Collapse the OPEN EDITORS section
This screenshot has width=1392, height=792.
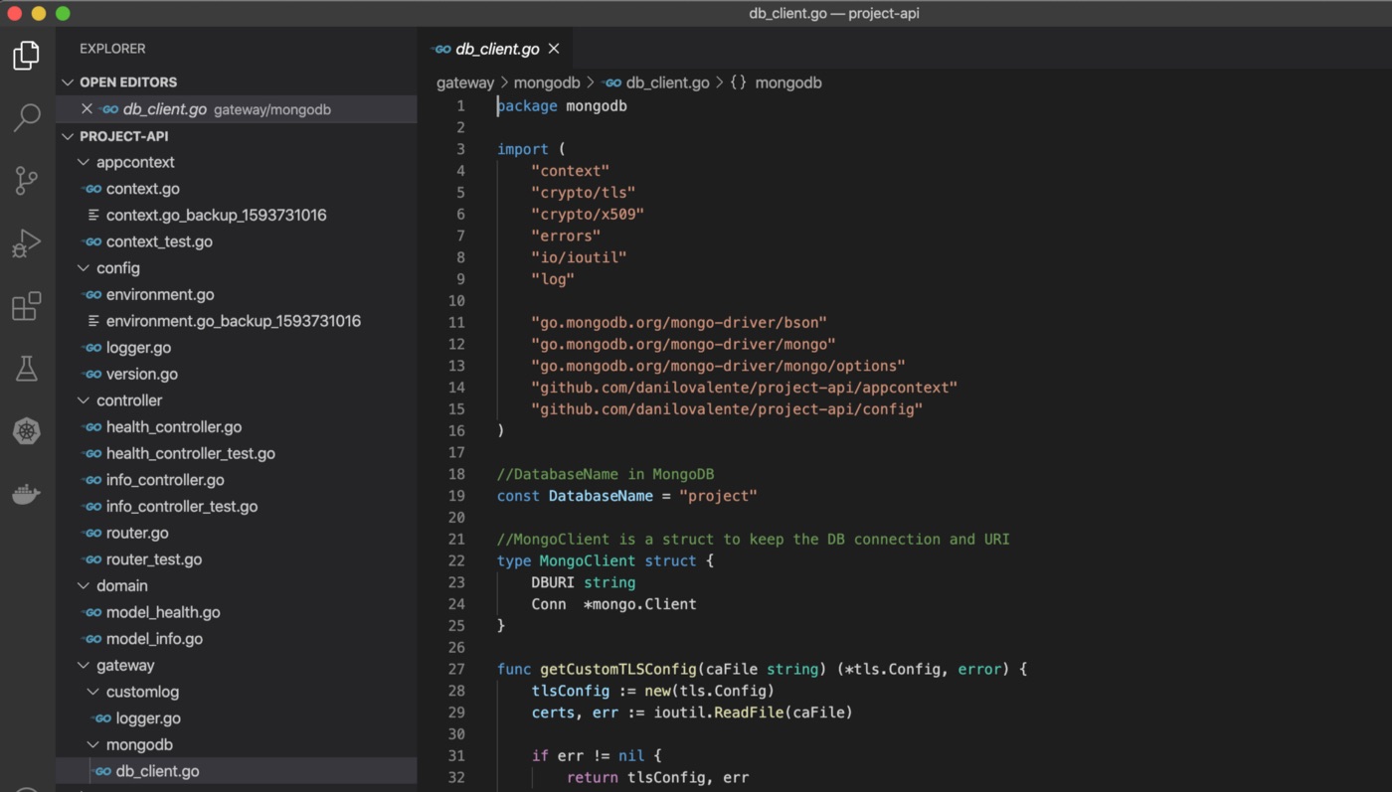[x=69, y=82]
